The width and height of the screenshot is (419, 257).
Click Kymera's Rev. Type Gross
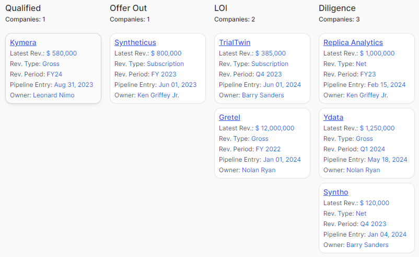point(51,64)
